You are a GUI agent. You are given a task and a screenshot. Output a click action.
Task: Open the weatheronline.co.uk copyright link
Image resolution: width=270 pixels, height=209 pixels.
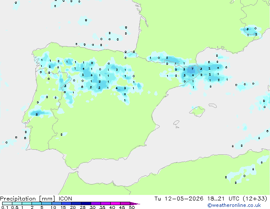tap(234, 205)
